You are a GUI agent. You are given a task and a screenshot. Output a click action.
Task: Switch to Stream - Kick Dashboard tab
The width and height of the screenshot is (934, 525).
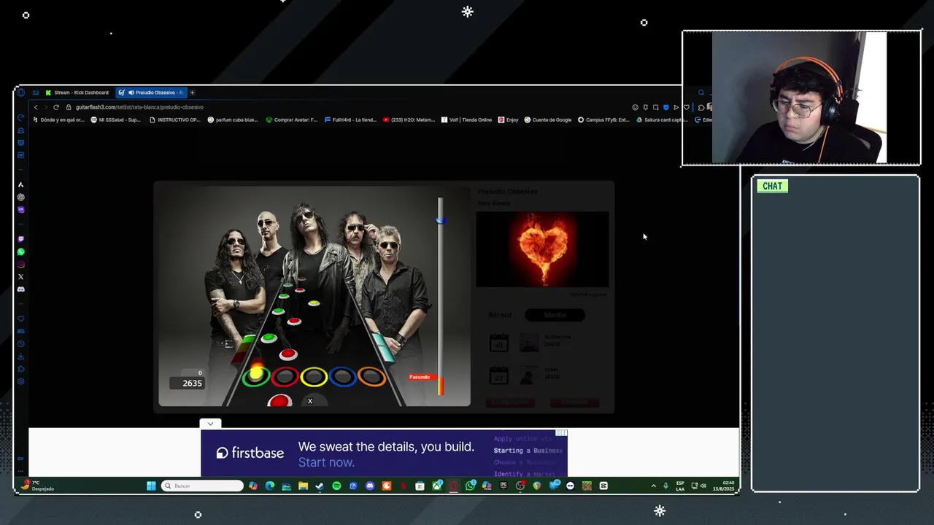tap(77, 93)
